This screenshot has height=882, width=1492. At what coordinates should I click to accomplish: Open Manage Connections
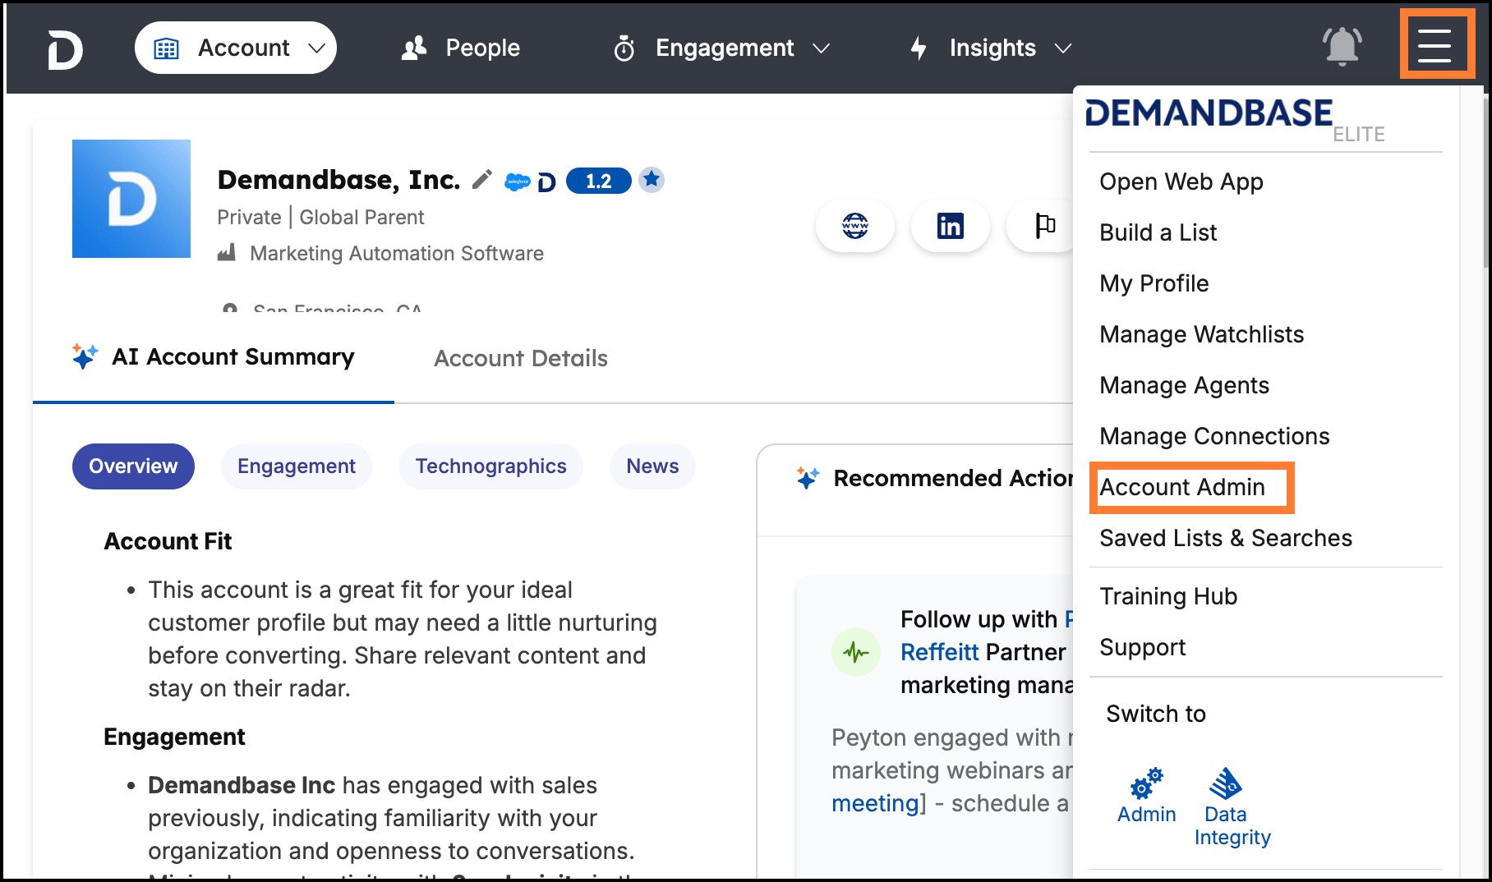click(x=1214, y=436)
